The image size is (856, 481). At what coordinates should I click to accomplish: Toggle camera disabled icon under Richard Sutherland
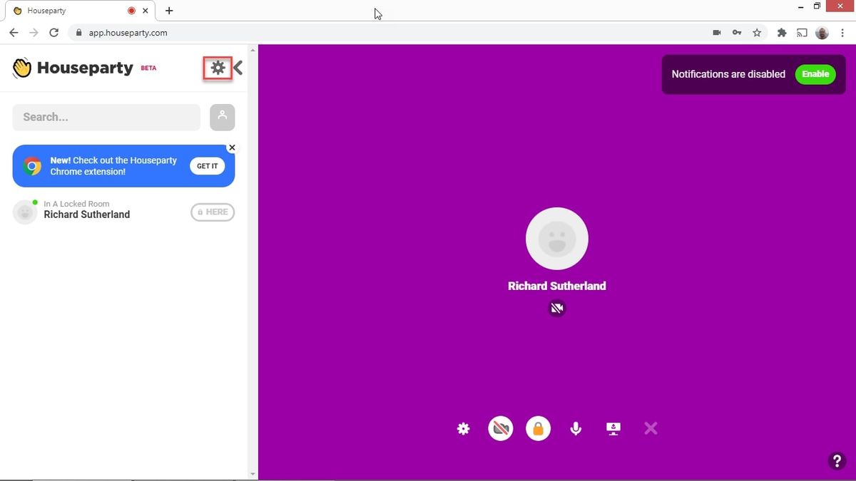[x=556, y=308]
